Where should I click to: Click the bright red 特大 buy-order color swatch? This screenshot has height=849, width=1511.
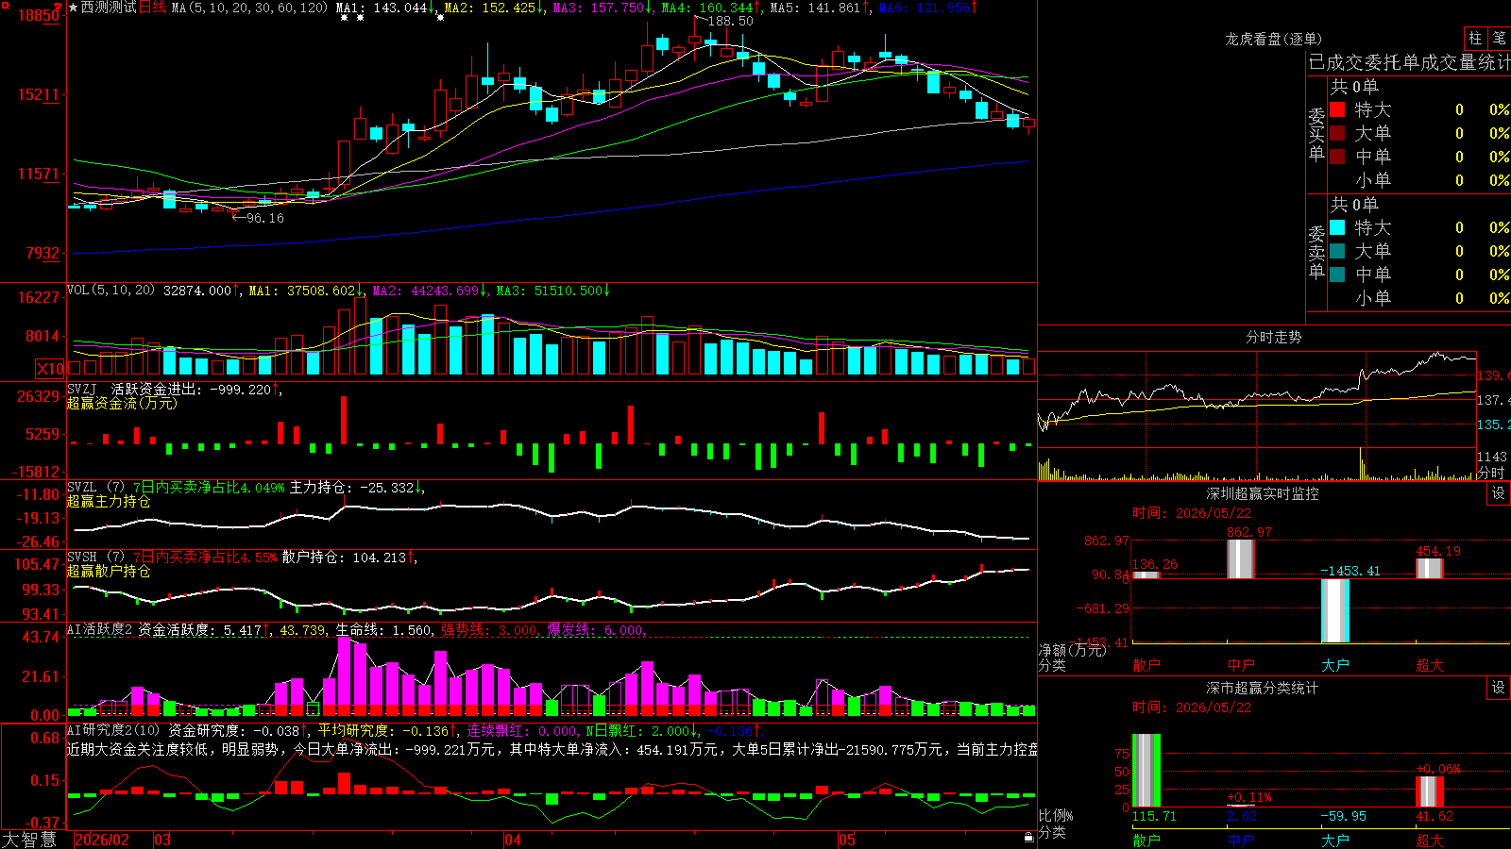coord(1337,109)
